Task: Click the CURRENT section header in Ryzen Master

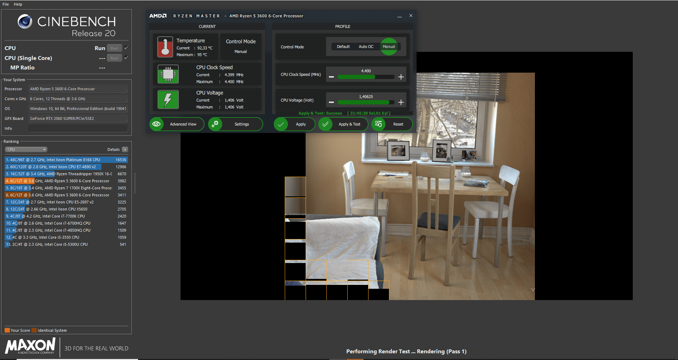Action: (207, 26)
